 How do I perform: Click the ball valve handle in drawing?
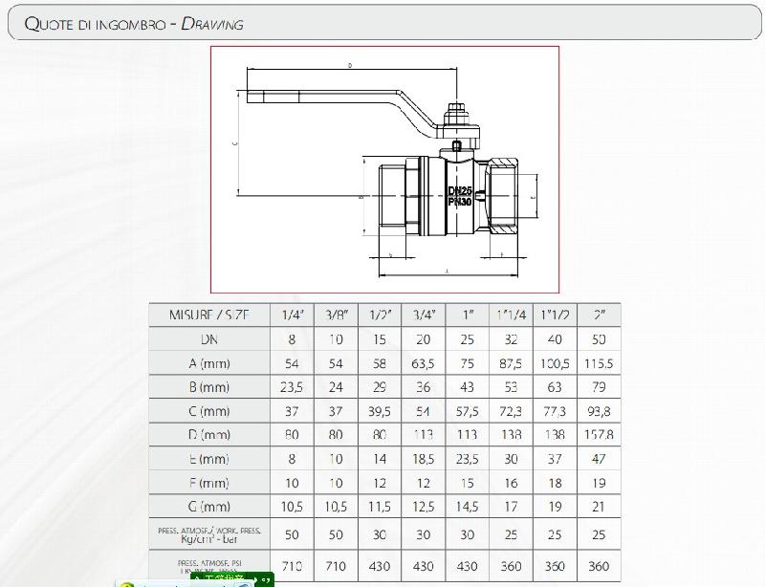click(x=344, y=100)
